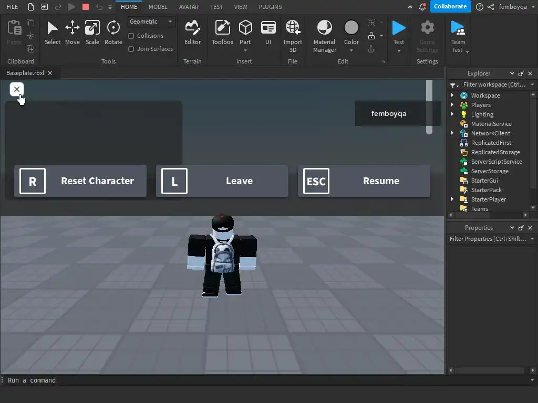This screenshot has width=538, height=403.
Task: Open the help question mark icon
Action: point(480,7)
